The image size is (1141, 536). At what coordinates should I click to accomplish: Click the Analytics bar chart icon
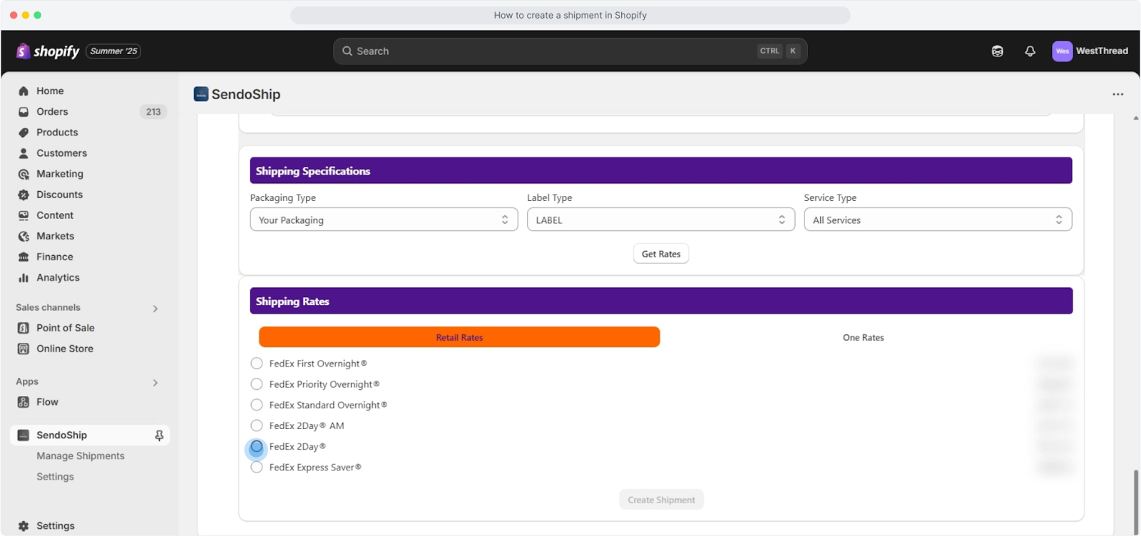(24, 278)
